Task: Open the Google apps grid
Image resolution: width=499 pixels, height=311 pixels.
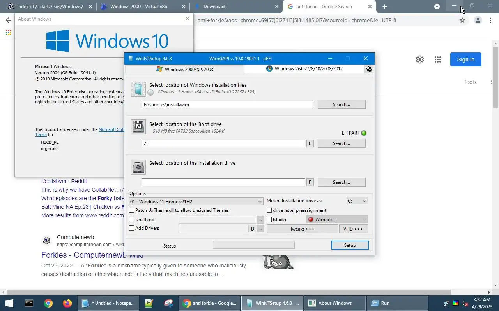Action: [438, 59]
